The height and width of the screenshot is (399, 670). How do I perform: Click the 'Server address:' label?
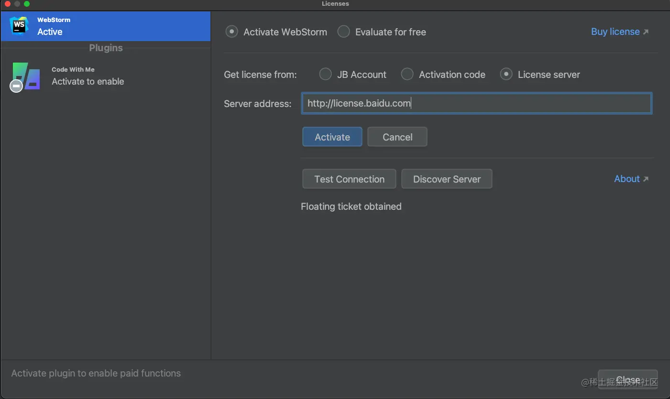[x=257, y=104]
